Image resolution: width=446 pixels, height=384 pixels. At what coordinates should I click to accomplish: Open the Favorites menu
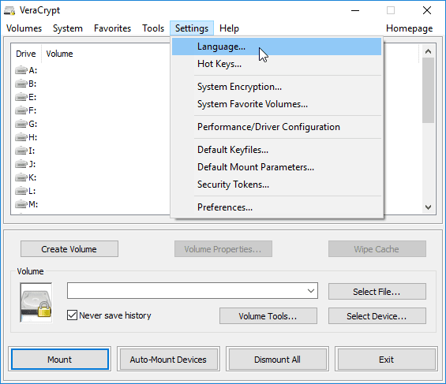click(x=112, y=28)
